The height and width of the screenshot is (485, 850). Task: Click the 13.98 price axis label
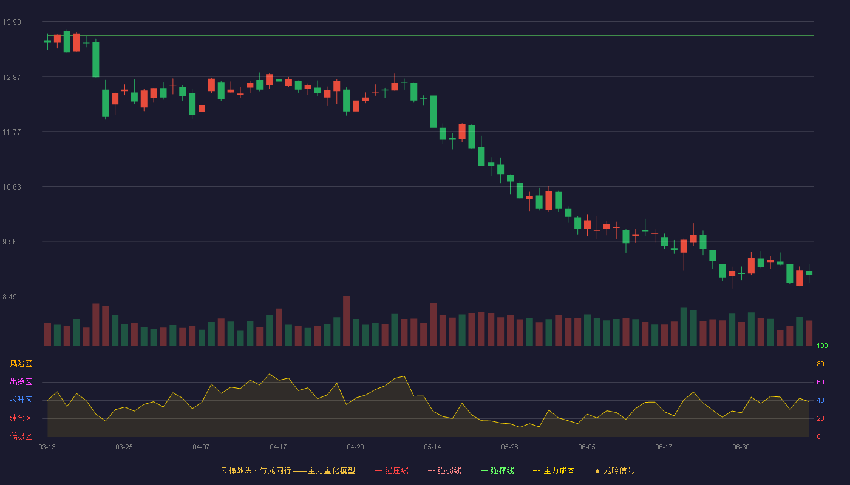12,22
